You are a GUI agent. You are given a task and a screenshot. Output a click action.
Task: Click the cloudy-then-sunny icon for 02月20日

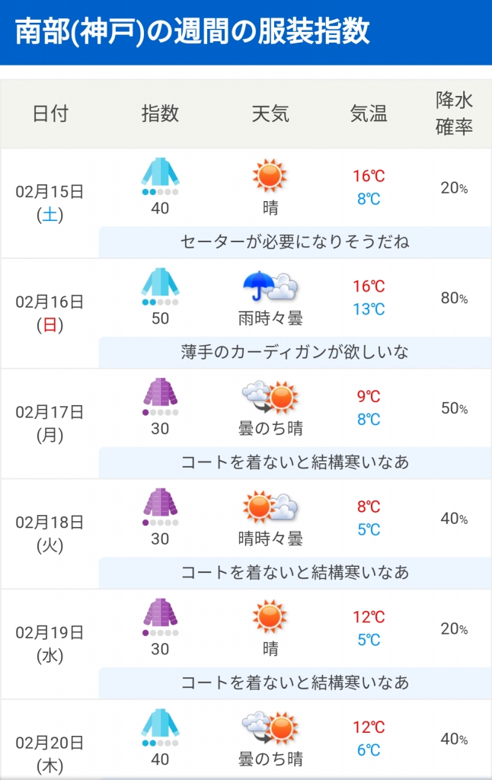[270, 727]
